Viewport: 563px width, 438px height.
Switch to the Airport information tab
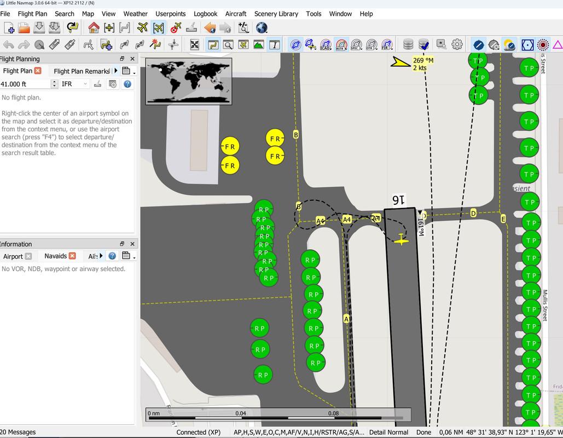13,256
